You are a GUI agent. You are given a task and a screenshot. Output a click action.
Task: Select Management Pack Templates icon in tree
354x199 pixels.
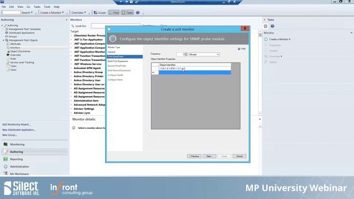point(7,29)
